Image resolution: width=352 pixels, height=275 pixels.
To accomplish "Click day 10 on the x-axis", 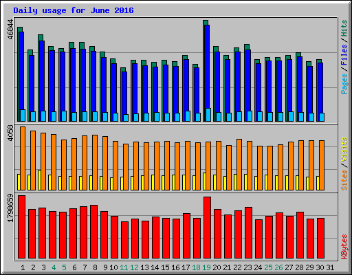I will (113, 267).
